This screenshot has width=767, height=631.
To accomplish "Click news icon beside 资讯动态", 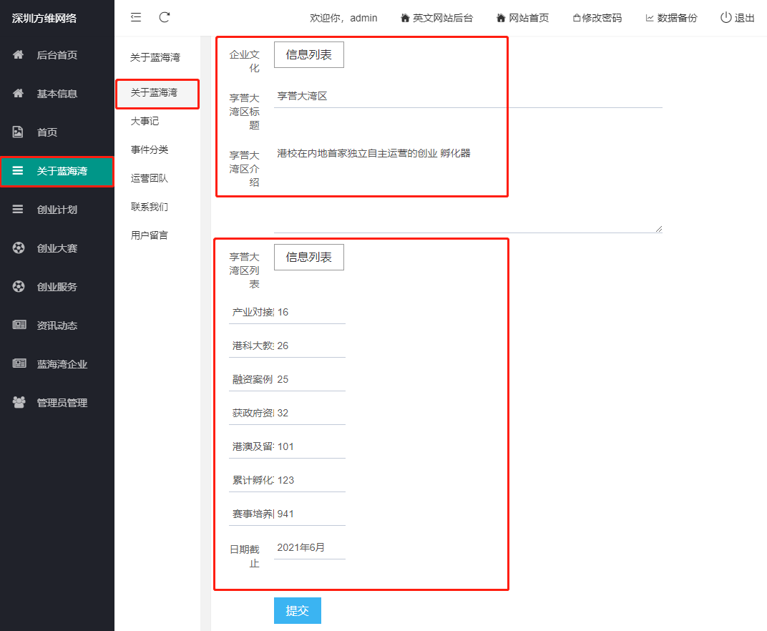I will tap(19, 326).
